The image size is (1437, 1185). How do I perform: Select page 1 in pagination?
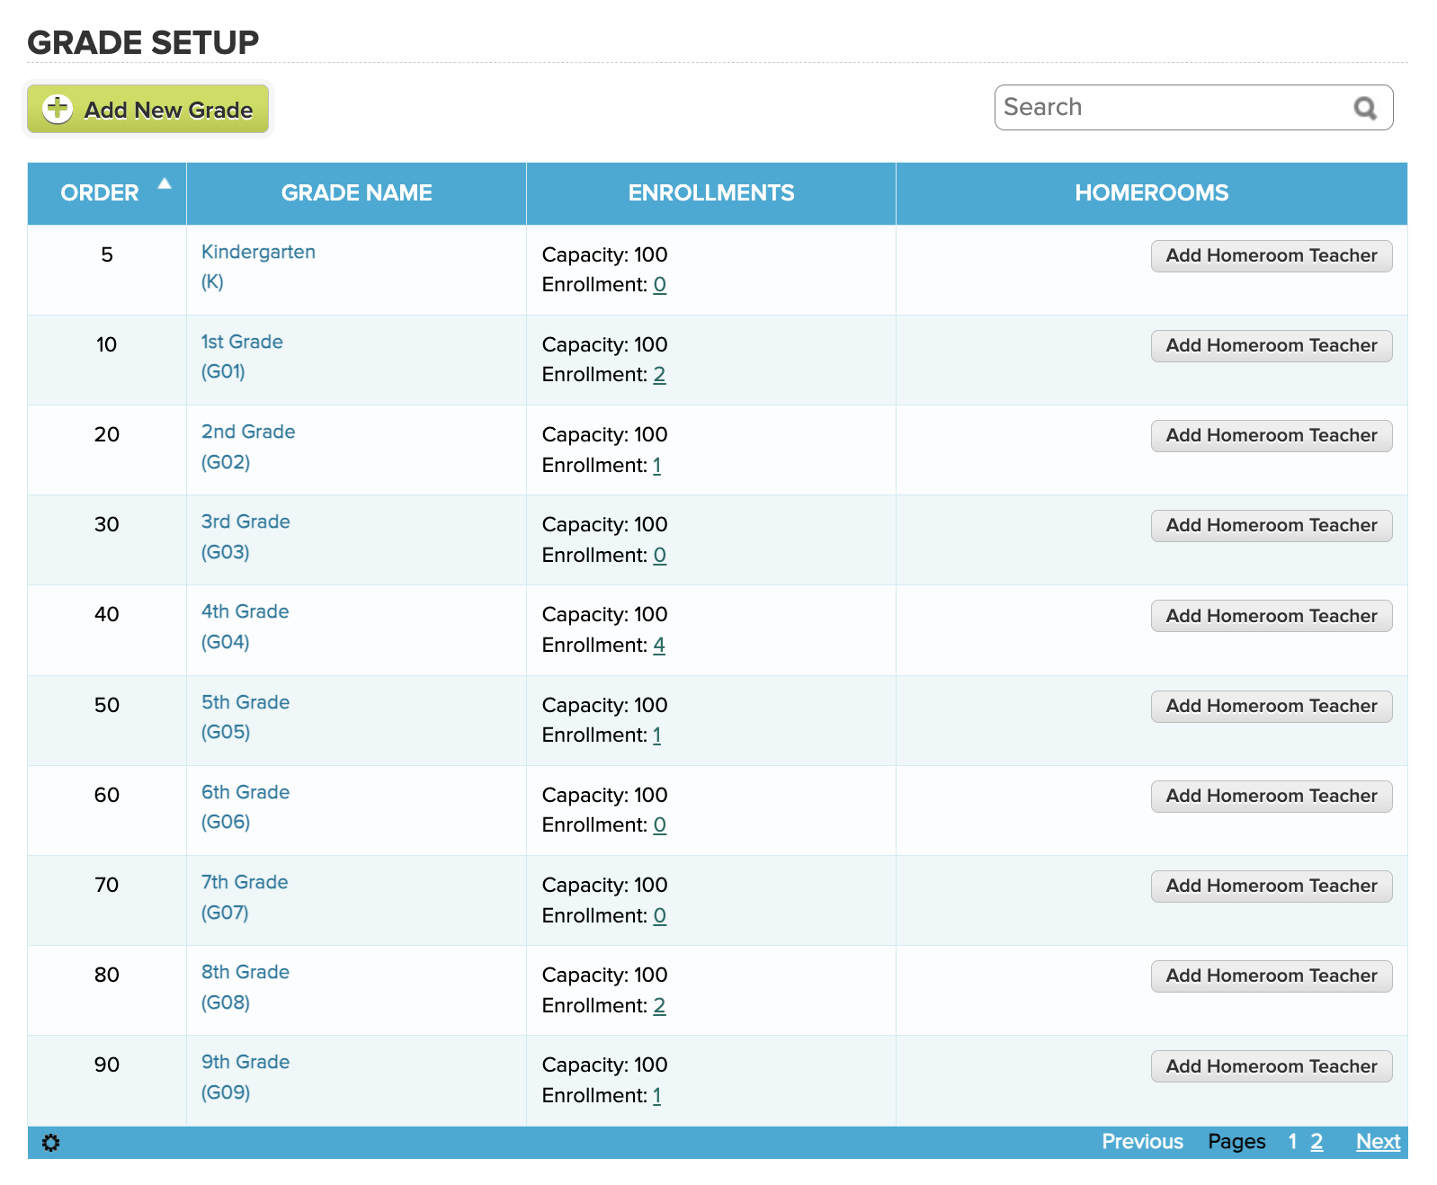pyautogui.click(x=1292, y=1142)
